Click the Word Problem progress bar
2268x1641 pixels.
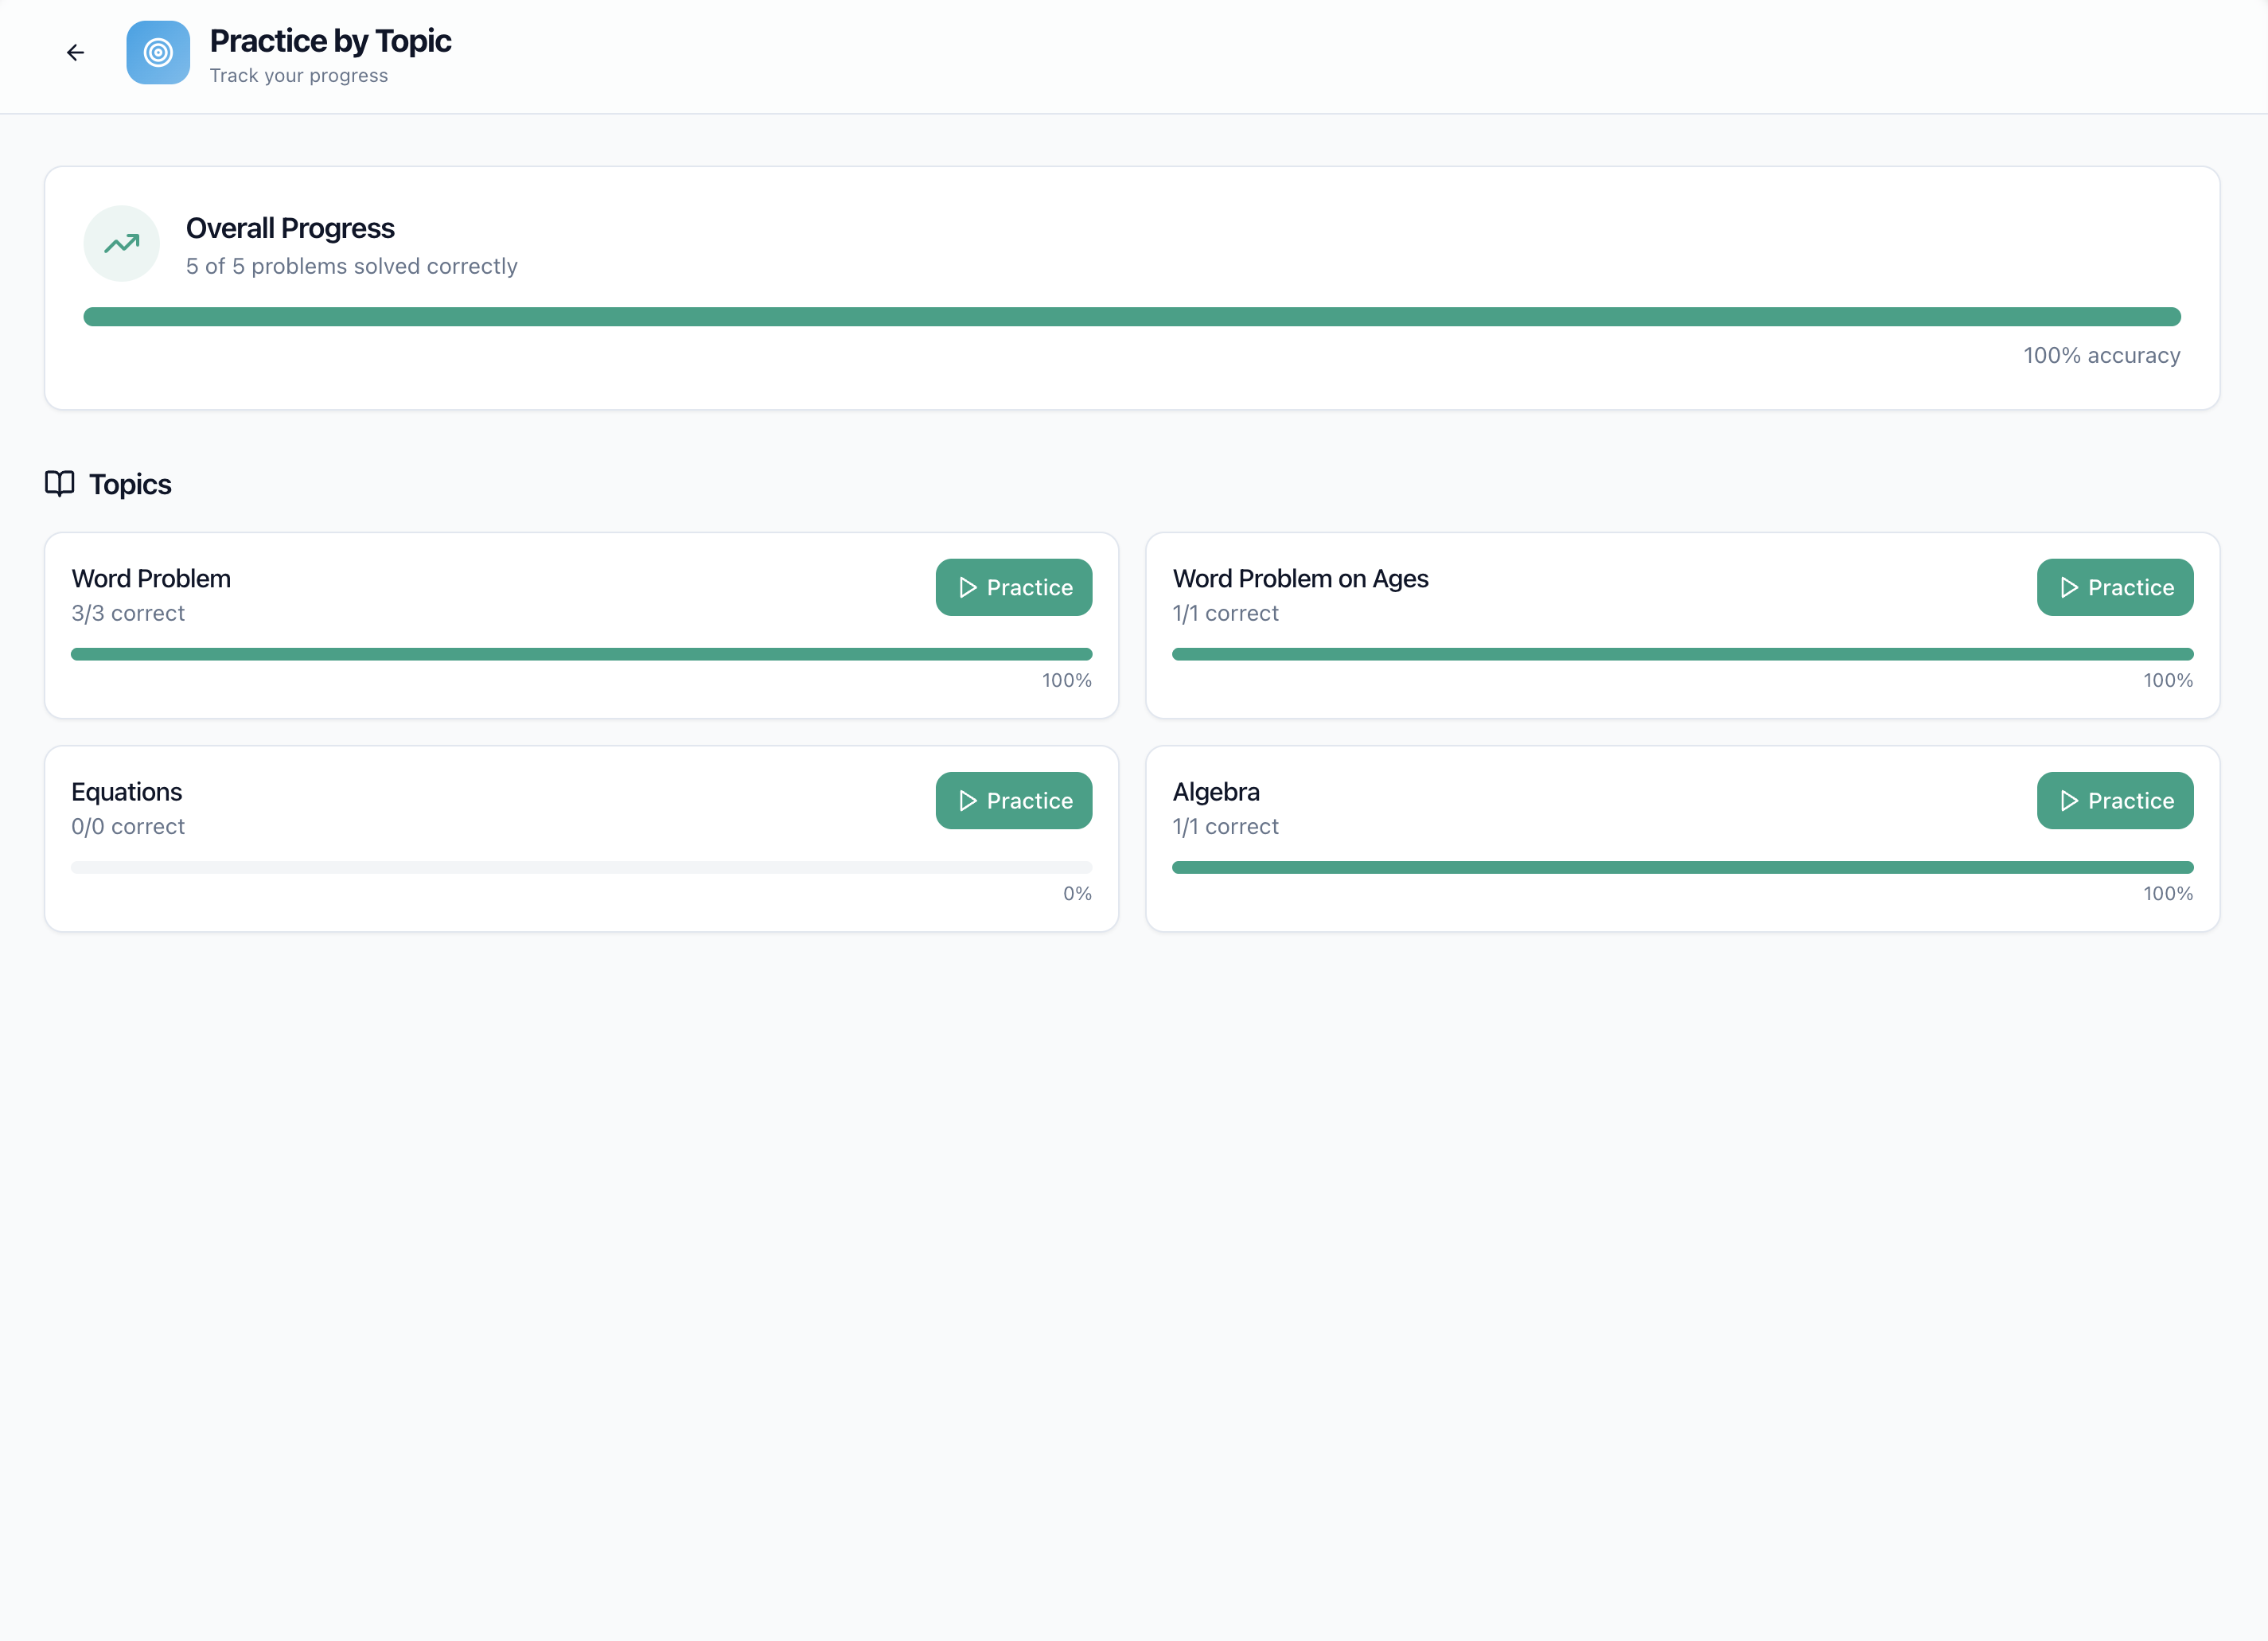point(581,654)
